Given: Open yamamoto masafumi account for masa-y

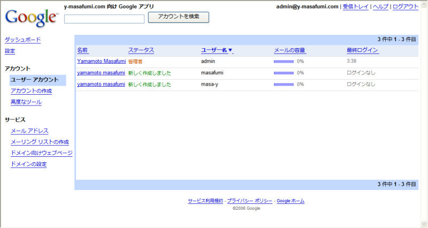Looking at the screenshot, I should (101, 85).
